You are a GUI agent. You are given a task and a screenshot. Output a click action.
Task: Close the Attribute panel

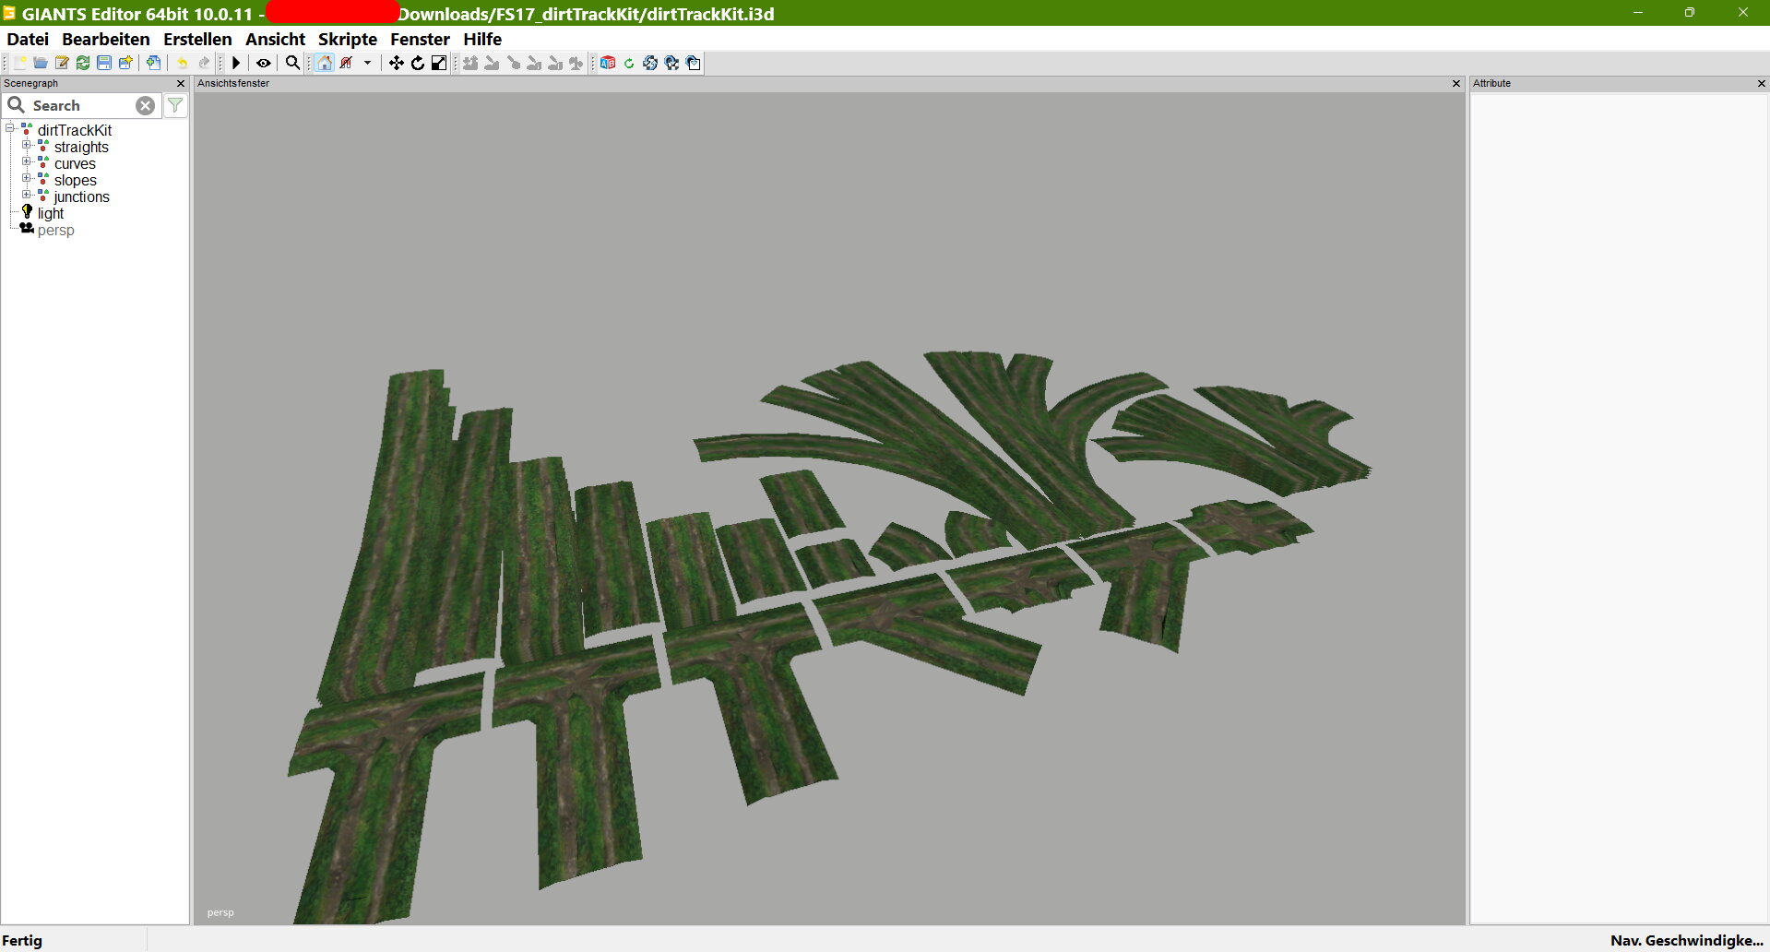point(1761,83)
